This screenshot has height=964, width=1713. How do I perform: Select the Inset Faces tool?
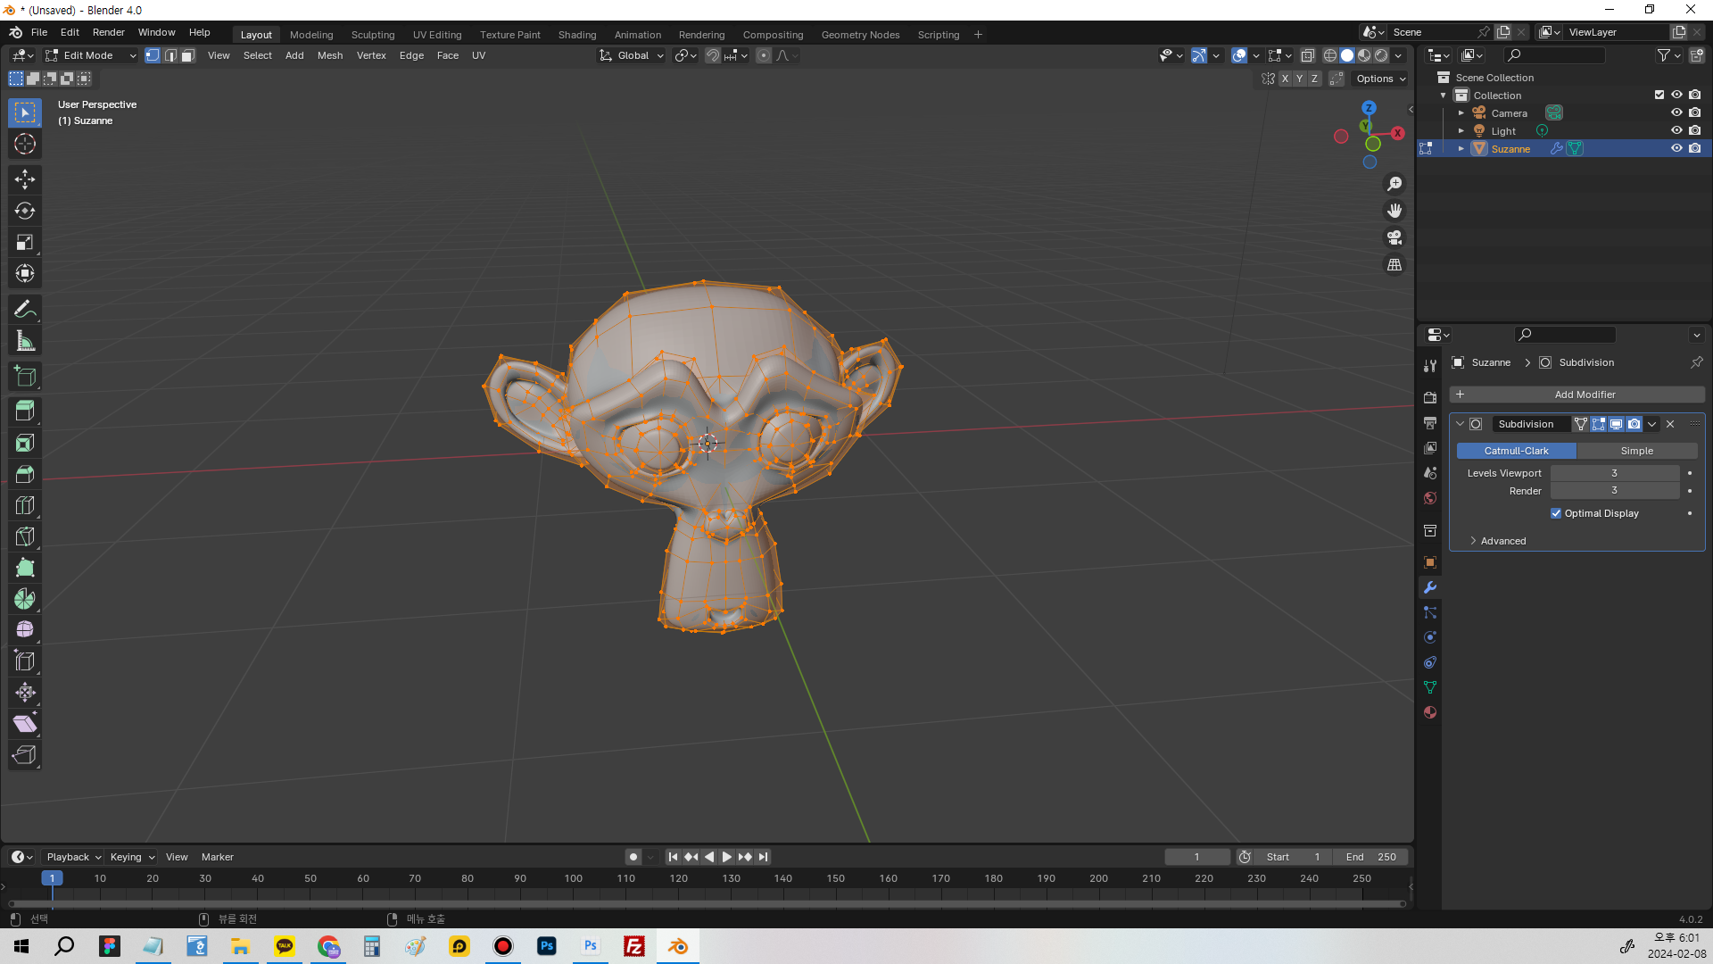(x=25, y=443)
